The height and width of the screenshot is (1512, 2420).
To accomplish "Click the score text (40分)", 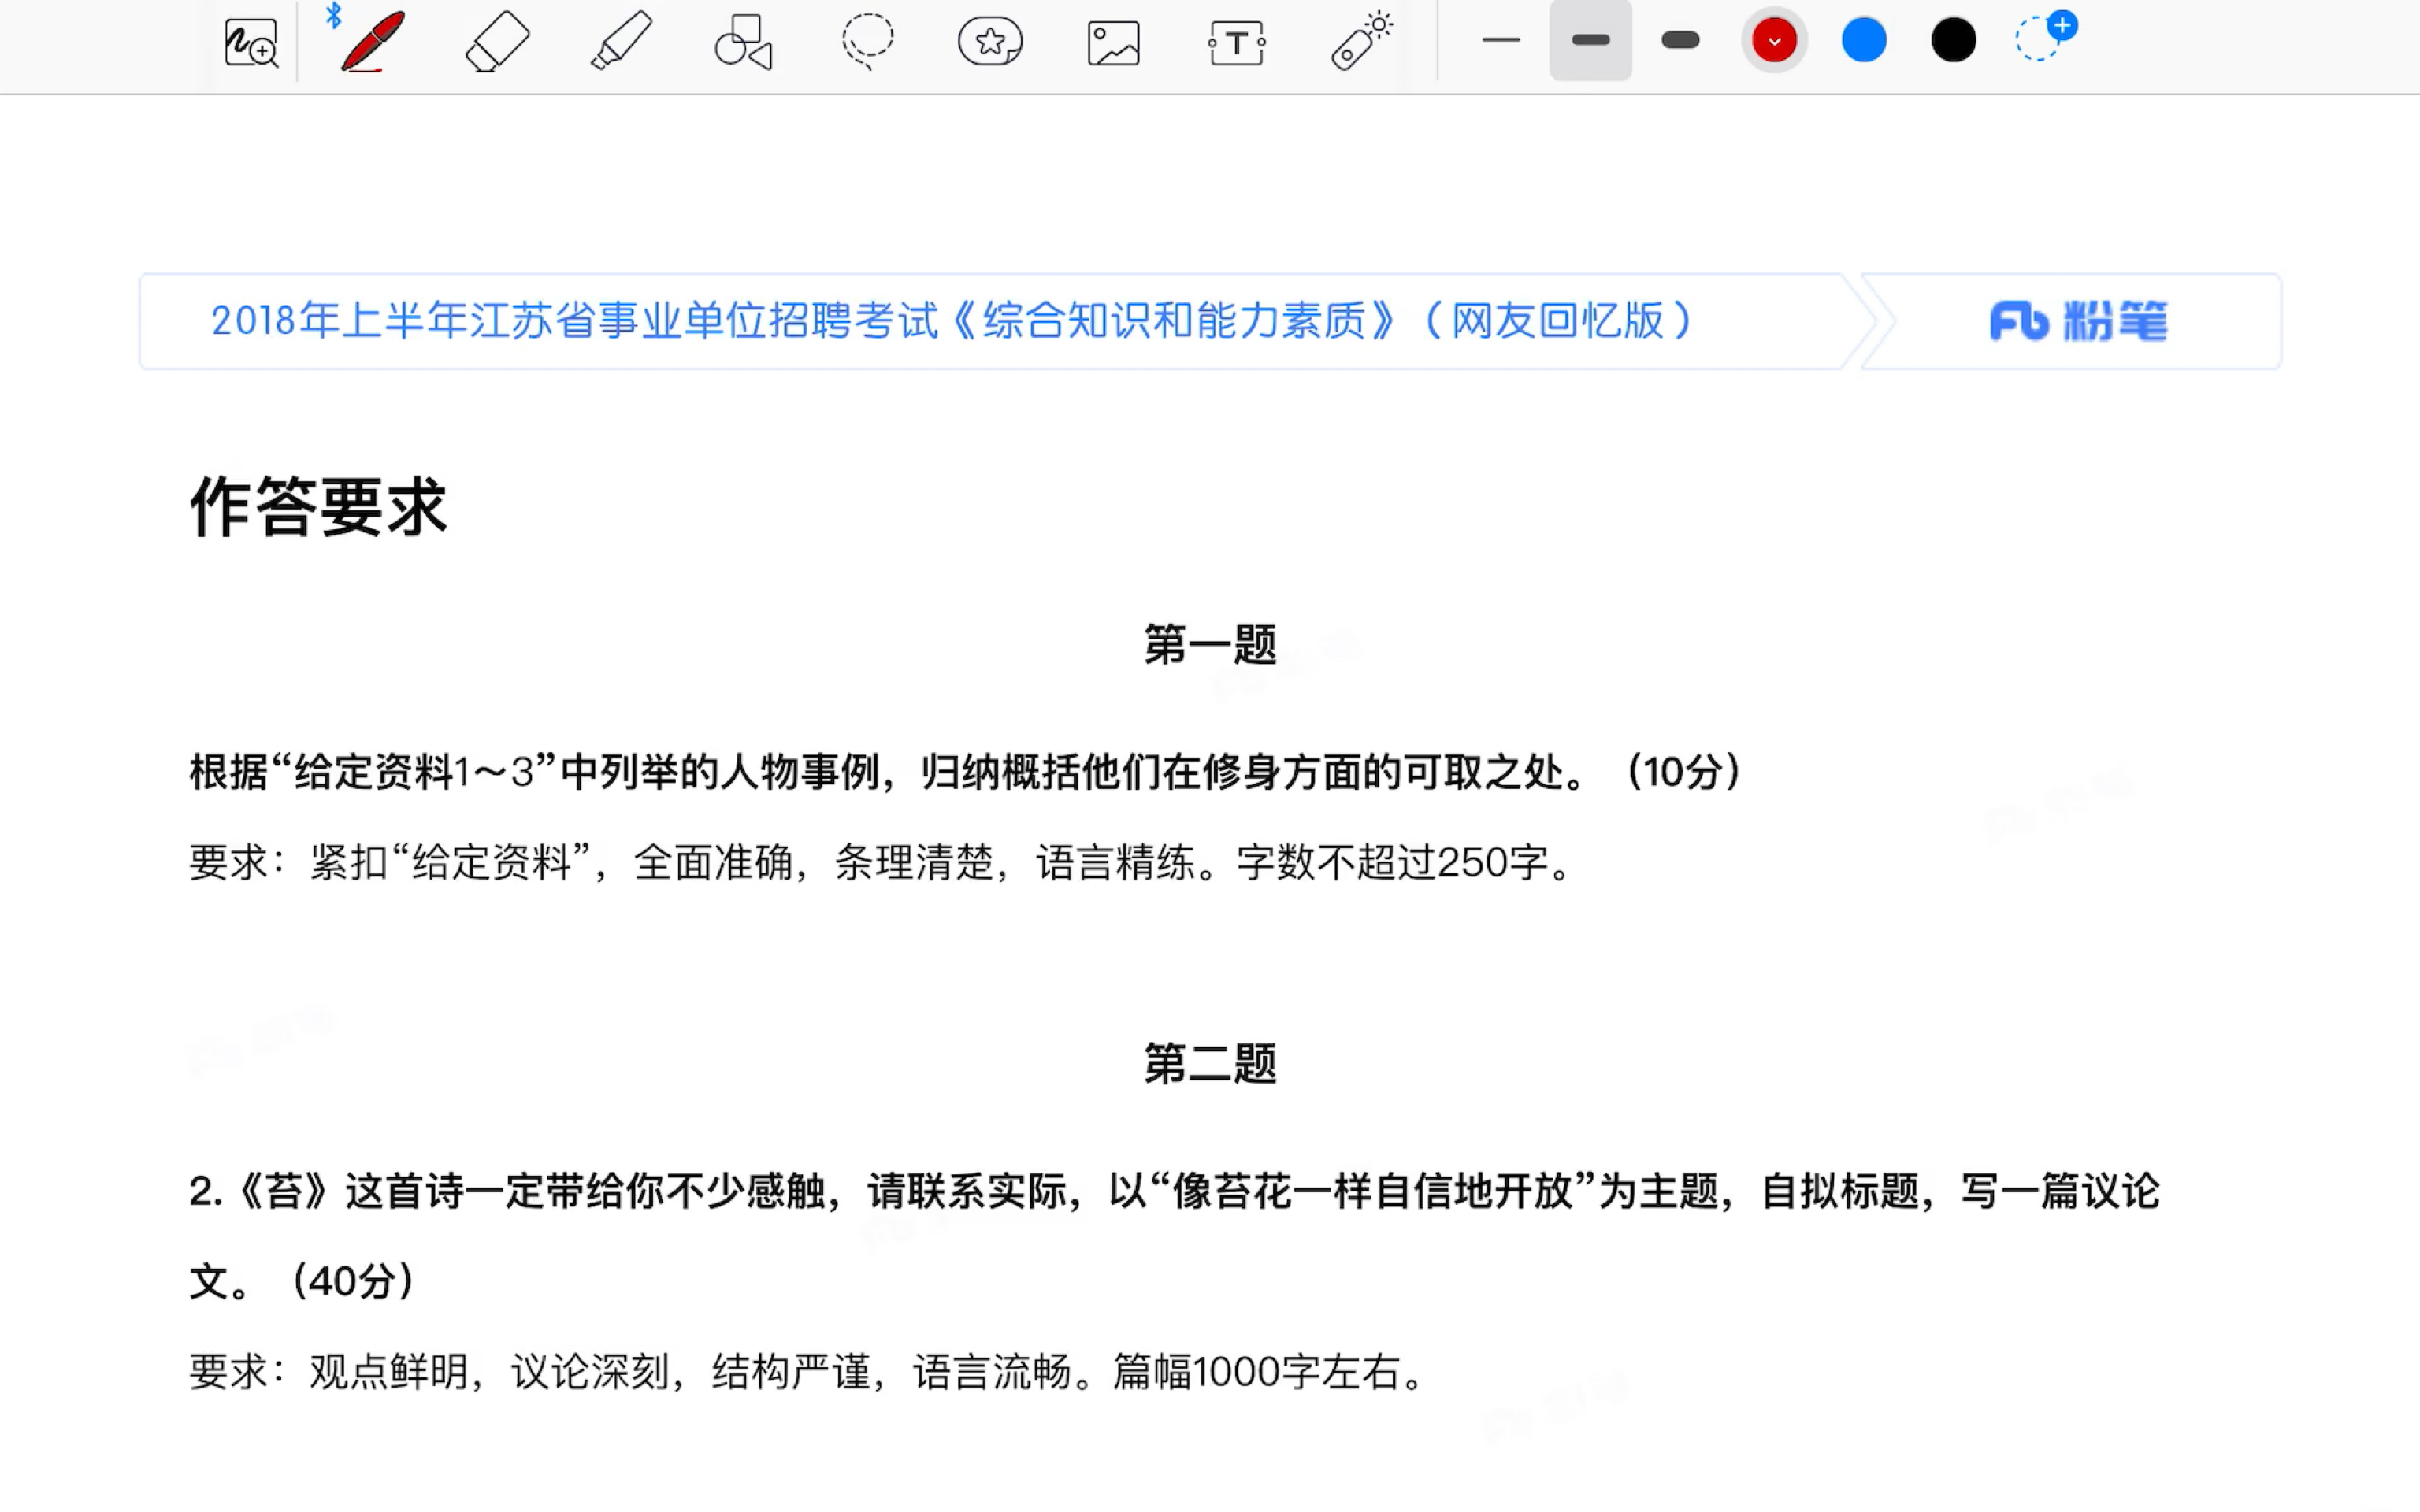I will [x=351, y=1281].
